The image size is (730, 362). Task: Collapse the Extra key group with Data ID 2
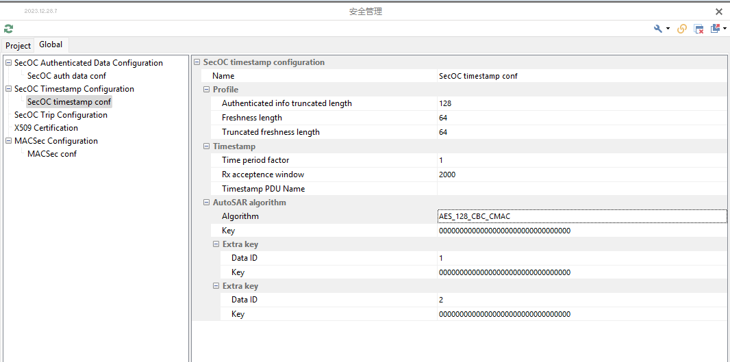click(x=216, y=285)
